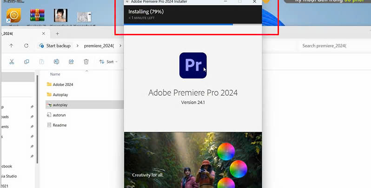
Task: Go up one folder with Up arrow
Action: (12, 46)
